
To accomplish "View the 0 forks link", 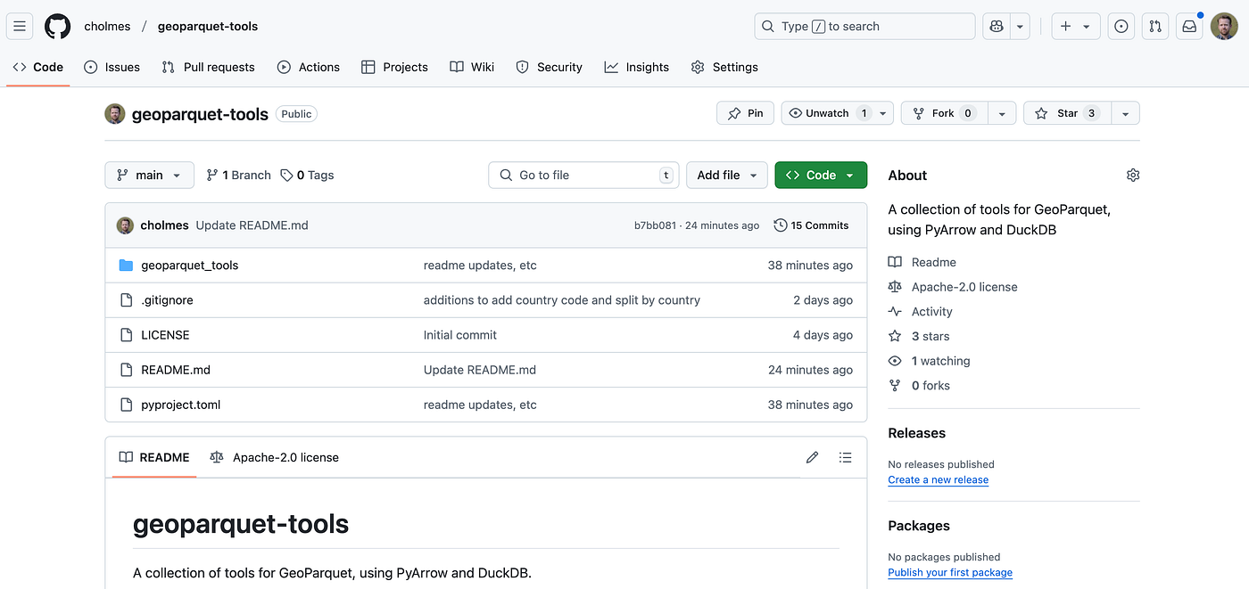I will tap(919, 386).
